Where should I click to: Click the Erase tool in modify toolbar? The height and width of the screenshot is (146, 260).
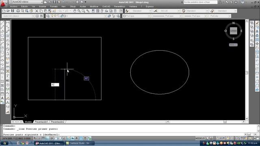coord(257,23)
